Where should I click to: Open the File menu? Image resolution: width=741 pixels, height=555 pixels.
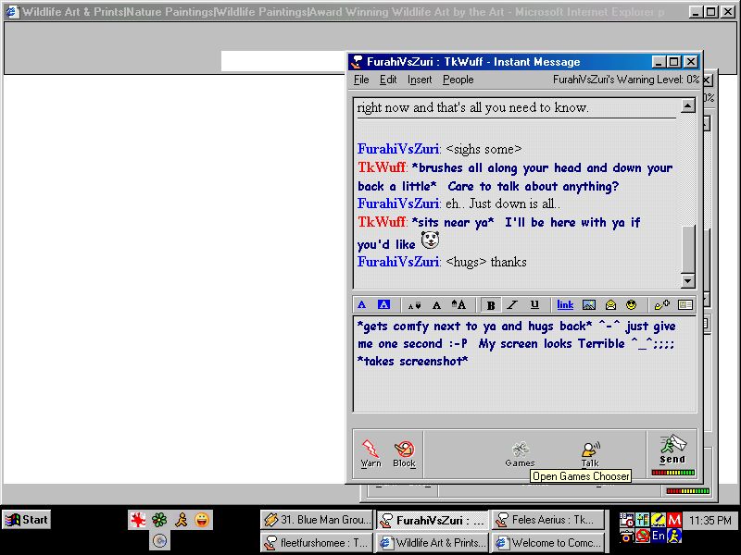pos(361,80)
